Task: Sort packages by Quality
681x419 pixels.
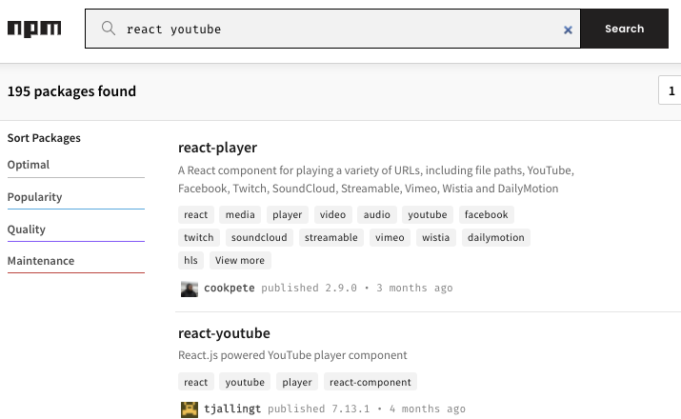Action: pos(75,229)
